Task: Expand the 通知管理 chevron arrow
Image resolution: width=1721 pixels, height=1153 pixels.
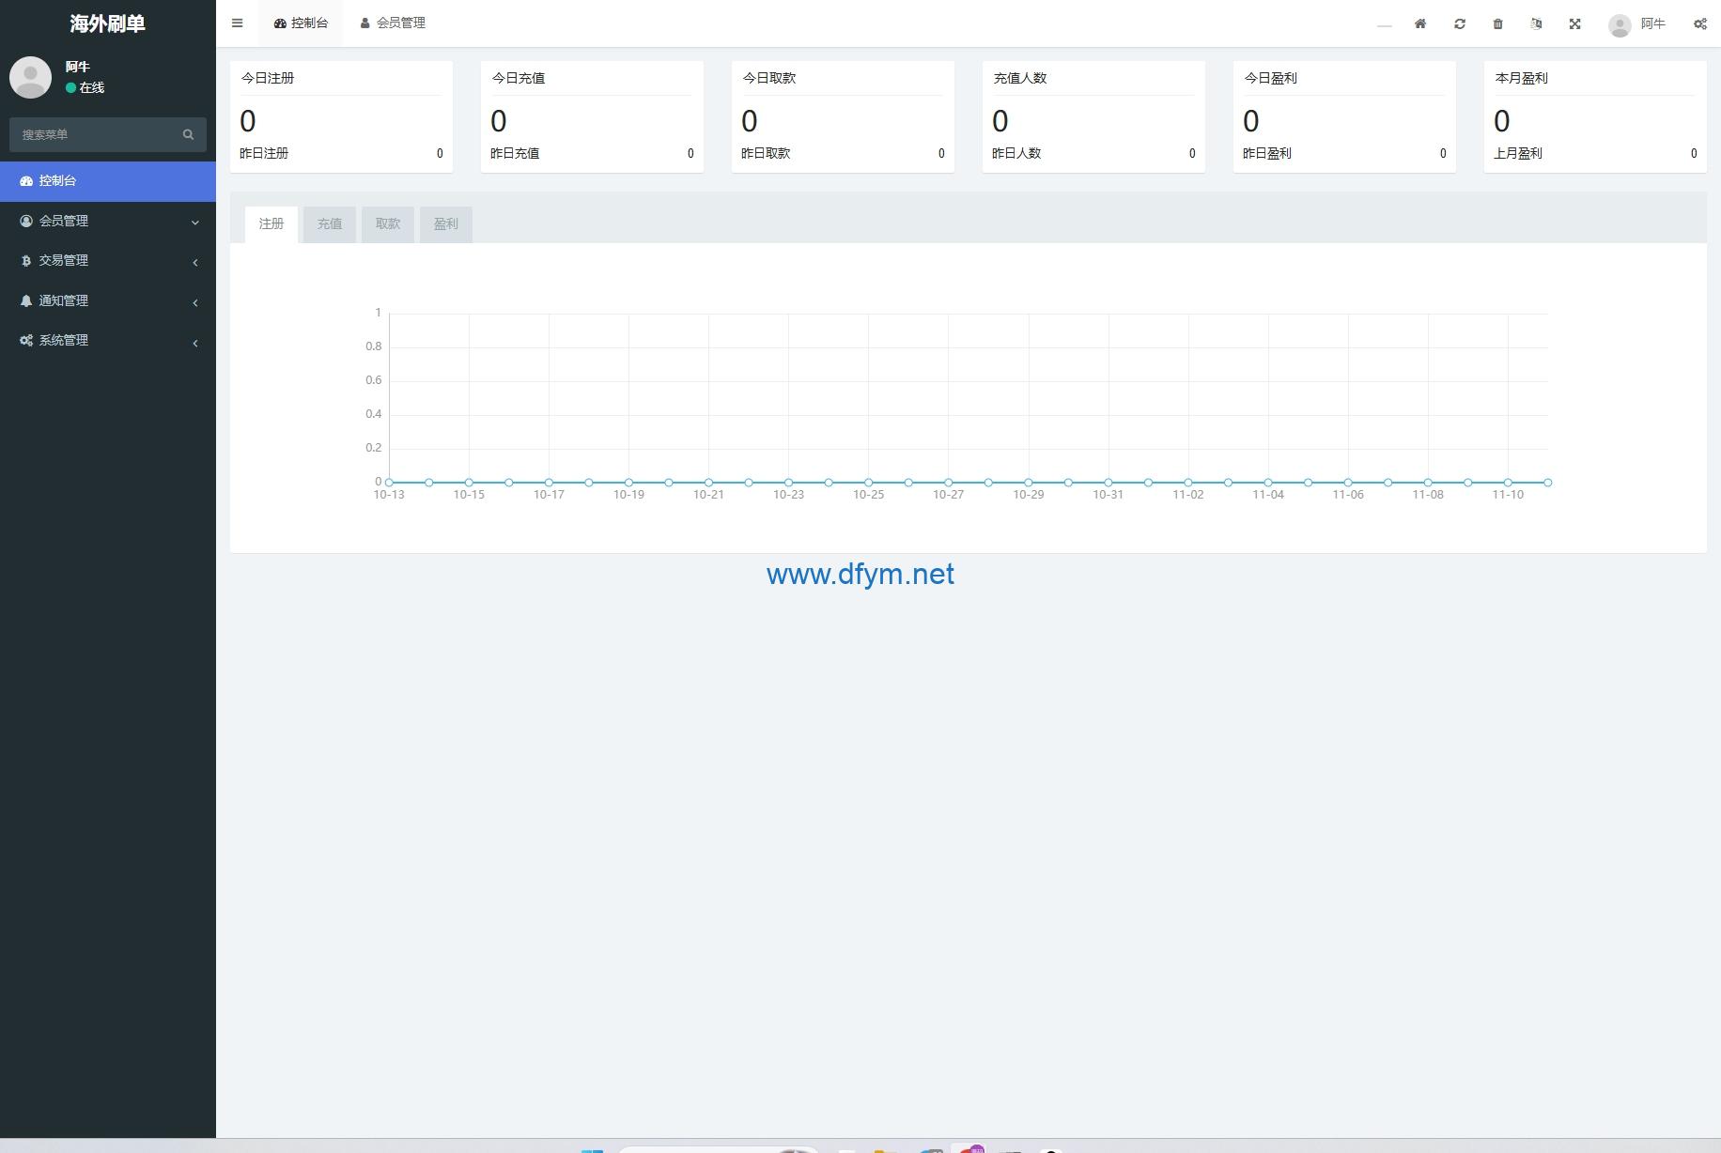Action: pos(195,302)
